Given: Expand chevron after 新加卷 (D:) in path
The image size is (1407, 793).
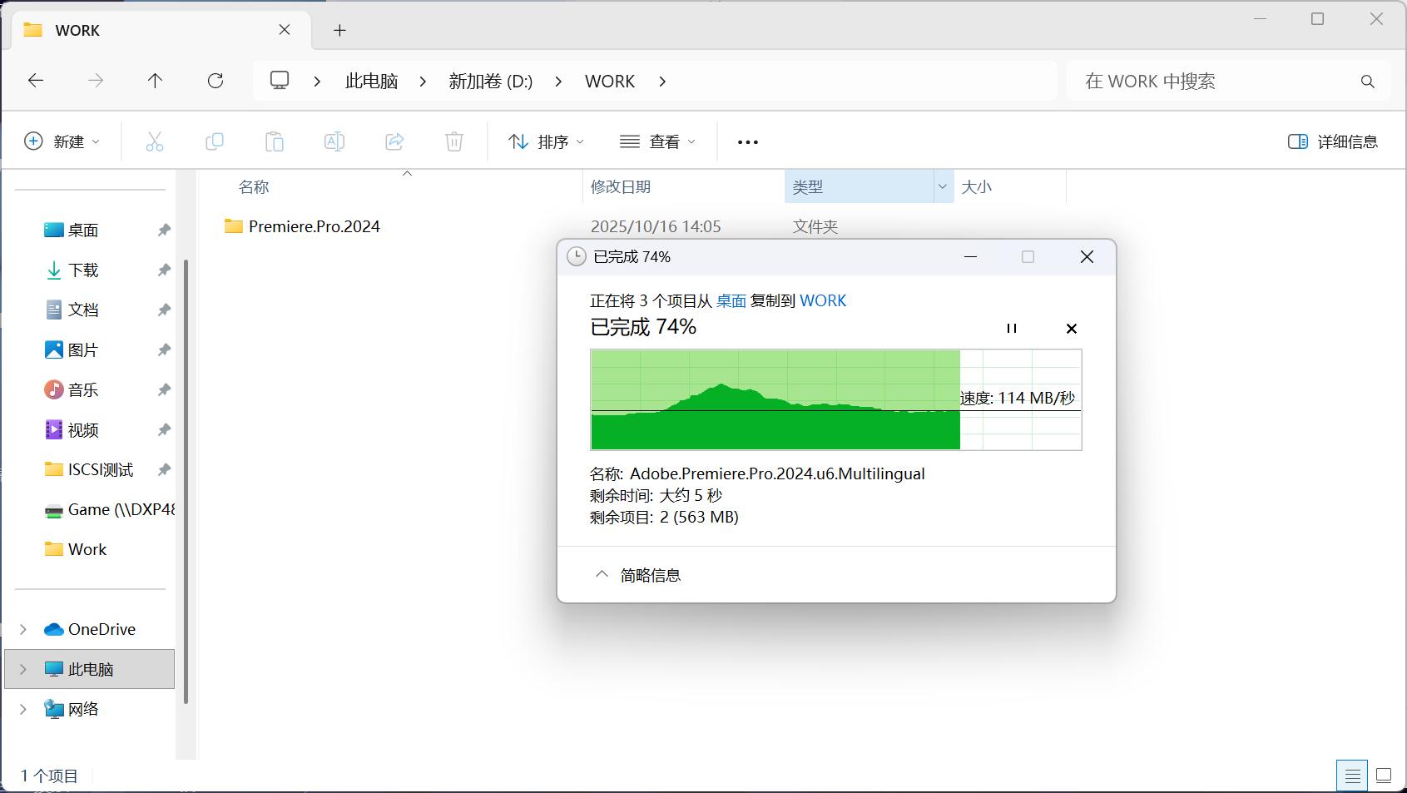Looking at the screenshot, I should 558,82.
